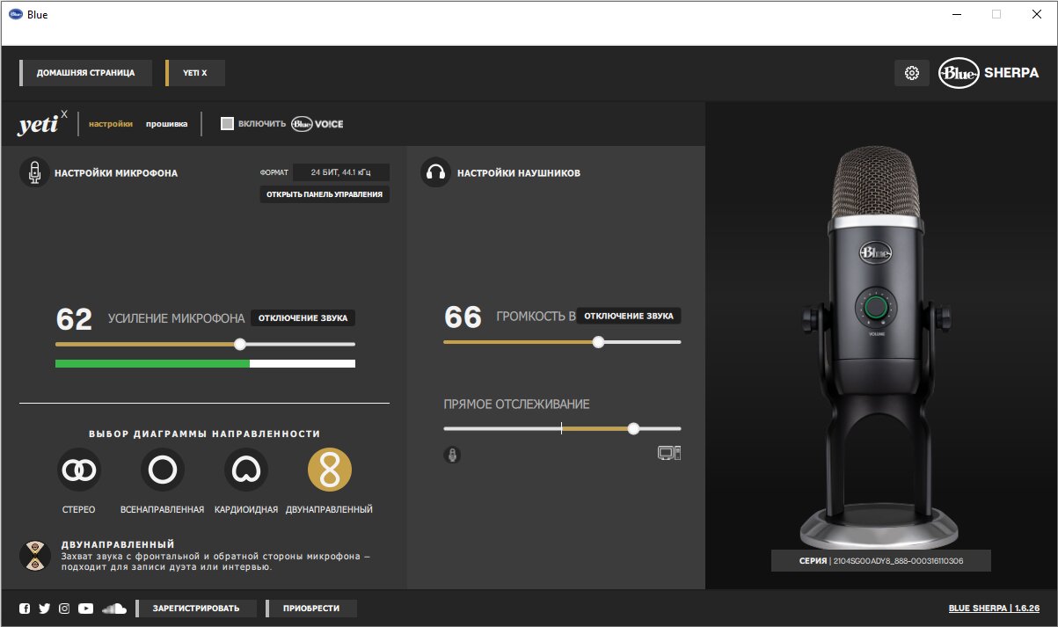1058x627 pixels.
Task: Click ОТКРЫТЬ ПАНЕЛЬ УПРАВЛЕНИЯ button
Action: click(x=325, y=193)
